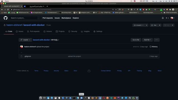Open Visual Studio Code from dock

(111, 98)
